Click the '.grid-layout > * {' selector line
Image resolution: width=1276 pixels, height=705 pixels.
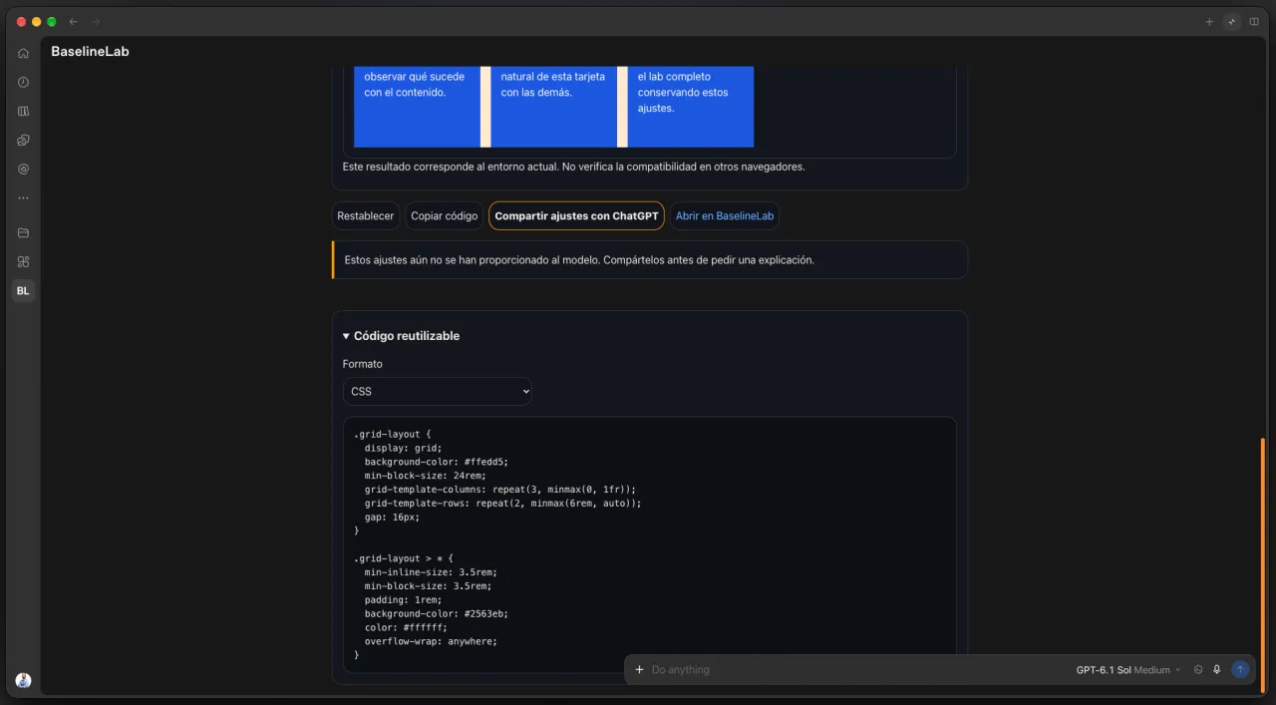click(404, 558)
